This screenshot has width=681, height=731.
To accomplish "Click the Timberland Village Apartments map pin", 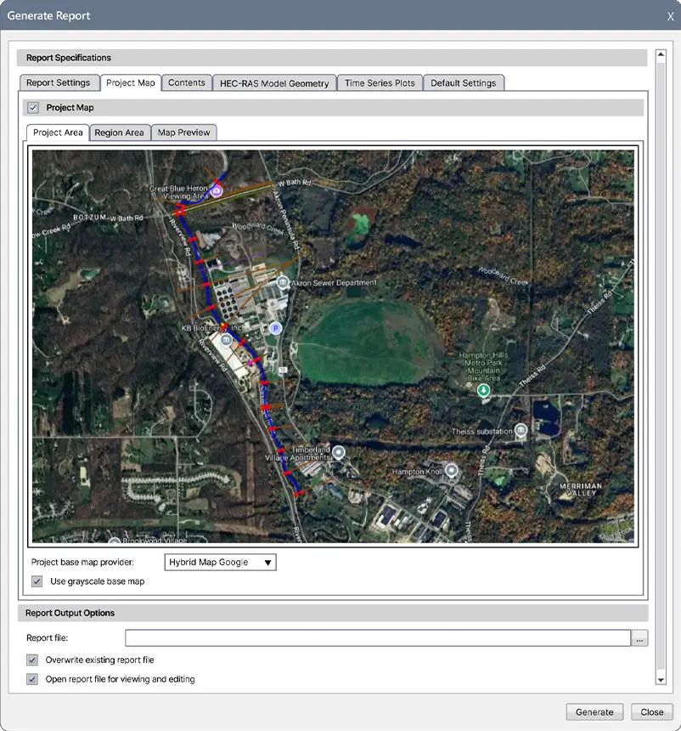I will [x=338, y=451].
